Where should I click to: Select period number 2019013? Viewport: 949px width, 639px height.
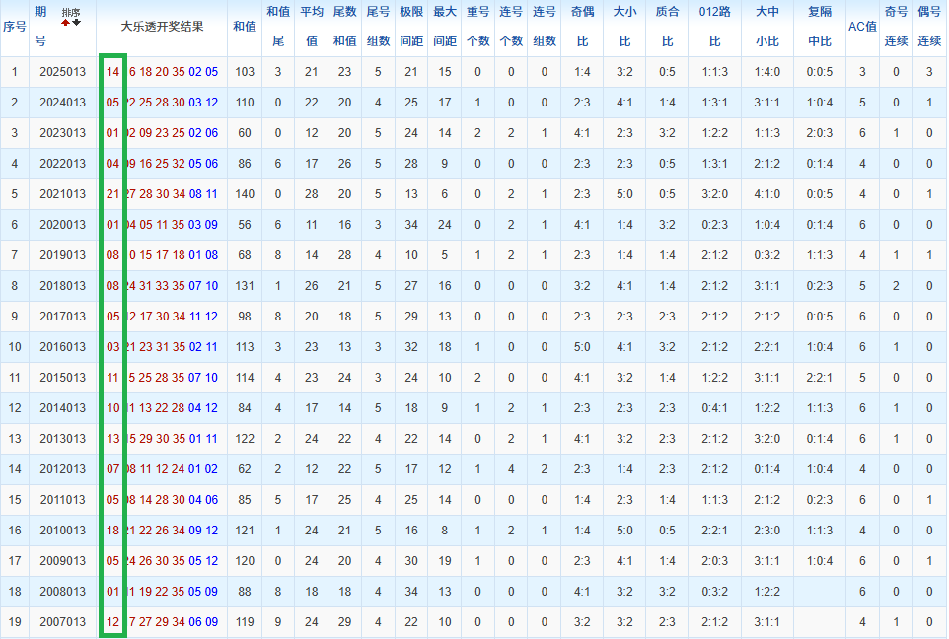(x=63, y=255)
